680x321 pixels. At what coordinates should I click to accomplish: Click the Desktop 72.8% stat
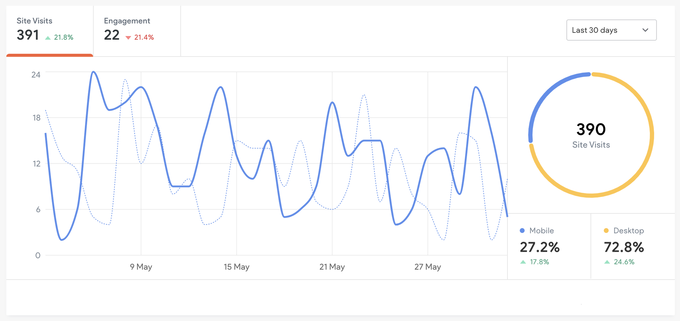(624, 247)
